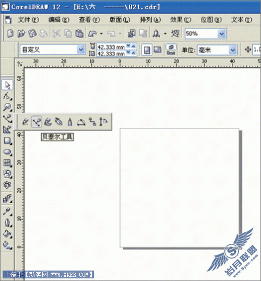
Task: Open the 版面(L) menu
Action: click(120, 20)
